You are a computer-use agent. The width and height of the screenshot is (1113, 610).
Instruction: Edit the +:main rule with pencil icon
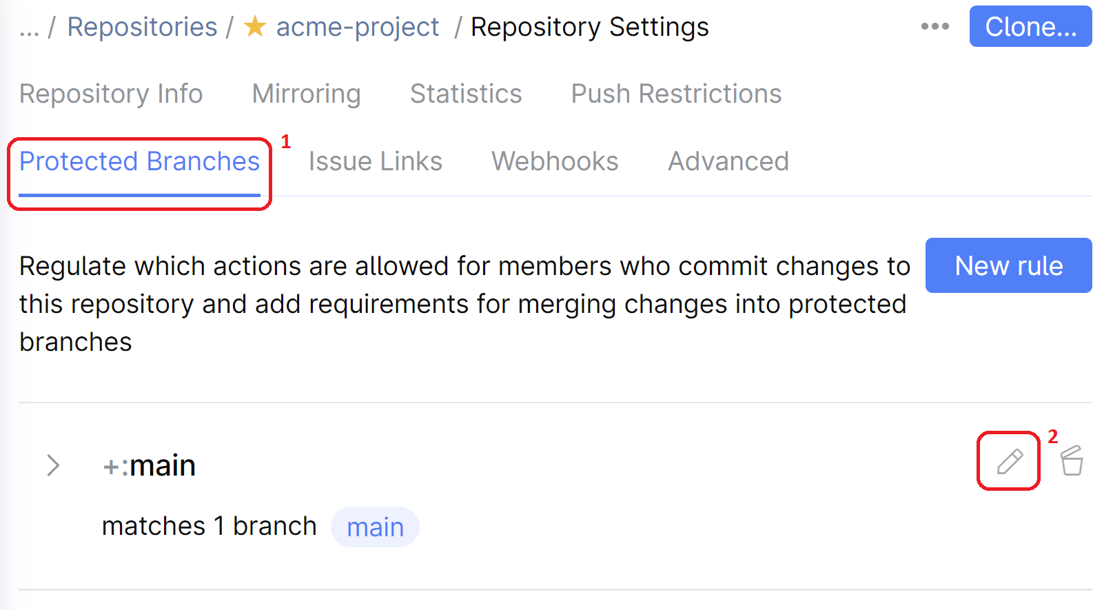click(1010, 461)
